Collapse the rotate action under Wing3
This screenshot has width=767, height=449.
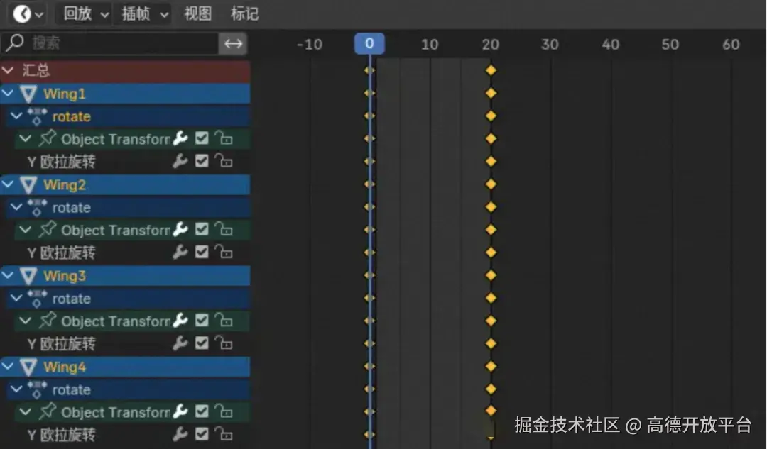pos(16,298)
